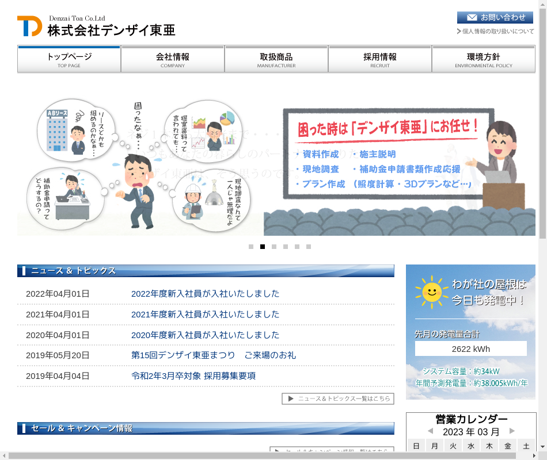Open 2022年度新入社員 news article
Screen dimensions: 547x460
[205, 294]
